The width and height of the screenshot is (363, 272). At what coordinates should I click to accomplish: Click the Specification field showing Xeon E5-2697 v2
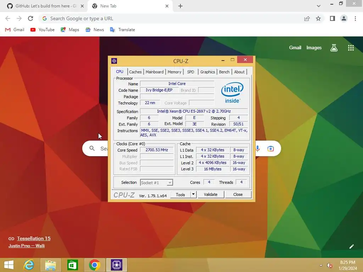pos(194,111)
